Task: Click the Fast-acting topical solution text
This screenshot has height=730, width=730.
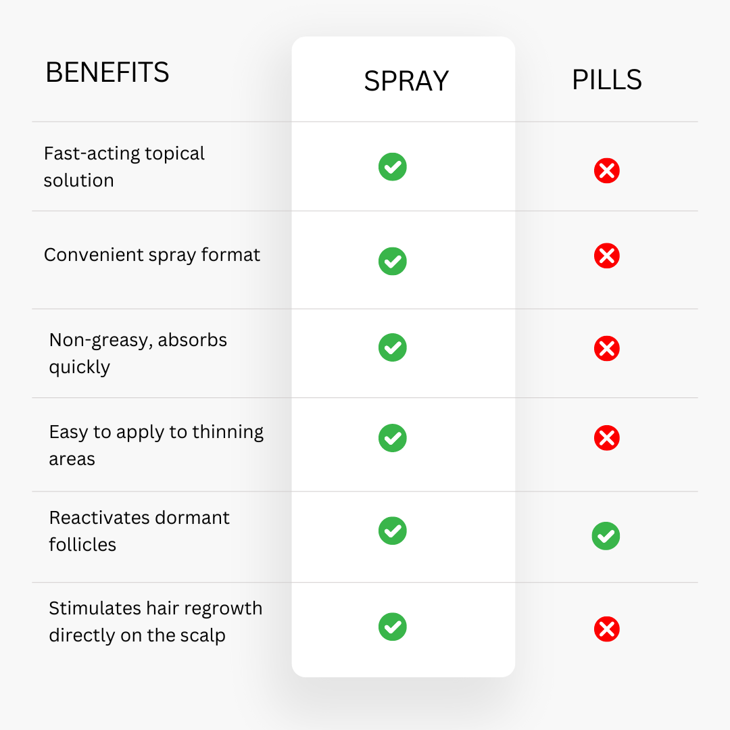Action: click(124, 167)
